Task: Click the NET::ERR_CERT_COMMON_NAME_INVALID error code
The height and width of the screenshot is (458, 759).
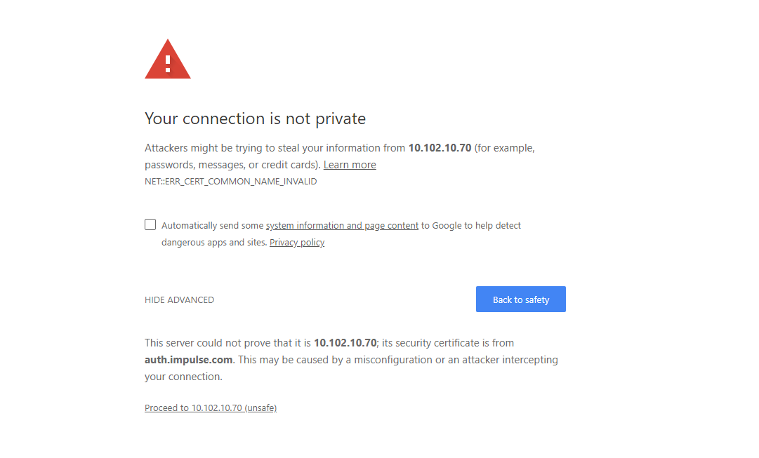Action: click(231, 182)
